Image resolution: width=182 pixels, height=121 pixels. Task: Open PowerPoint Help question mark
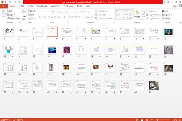164,2
